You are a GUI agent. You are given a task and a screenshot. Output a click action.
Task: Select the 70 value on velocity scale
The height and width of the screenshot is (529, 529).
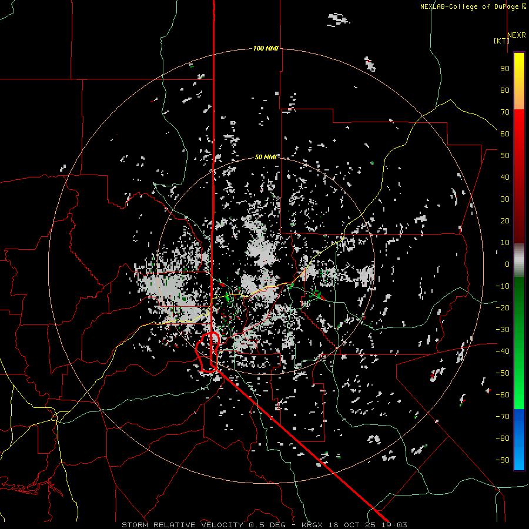[x=505, y=112]
